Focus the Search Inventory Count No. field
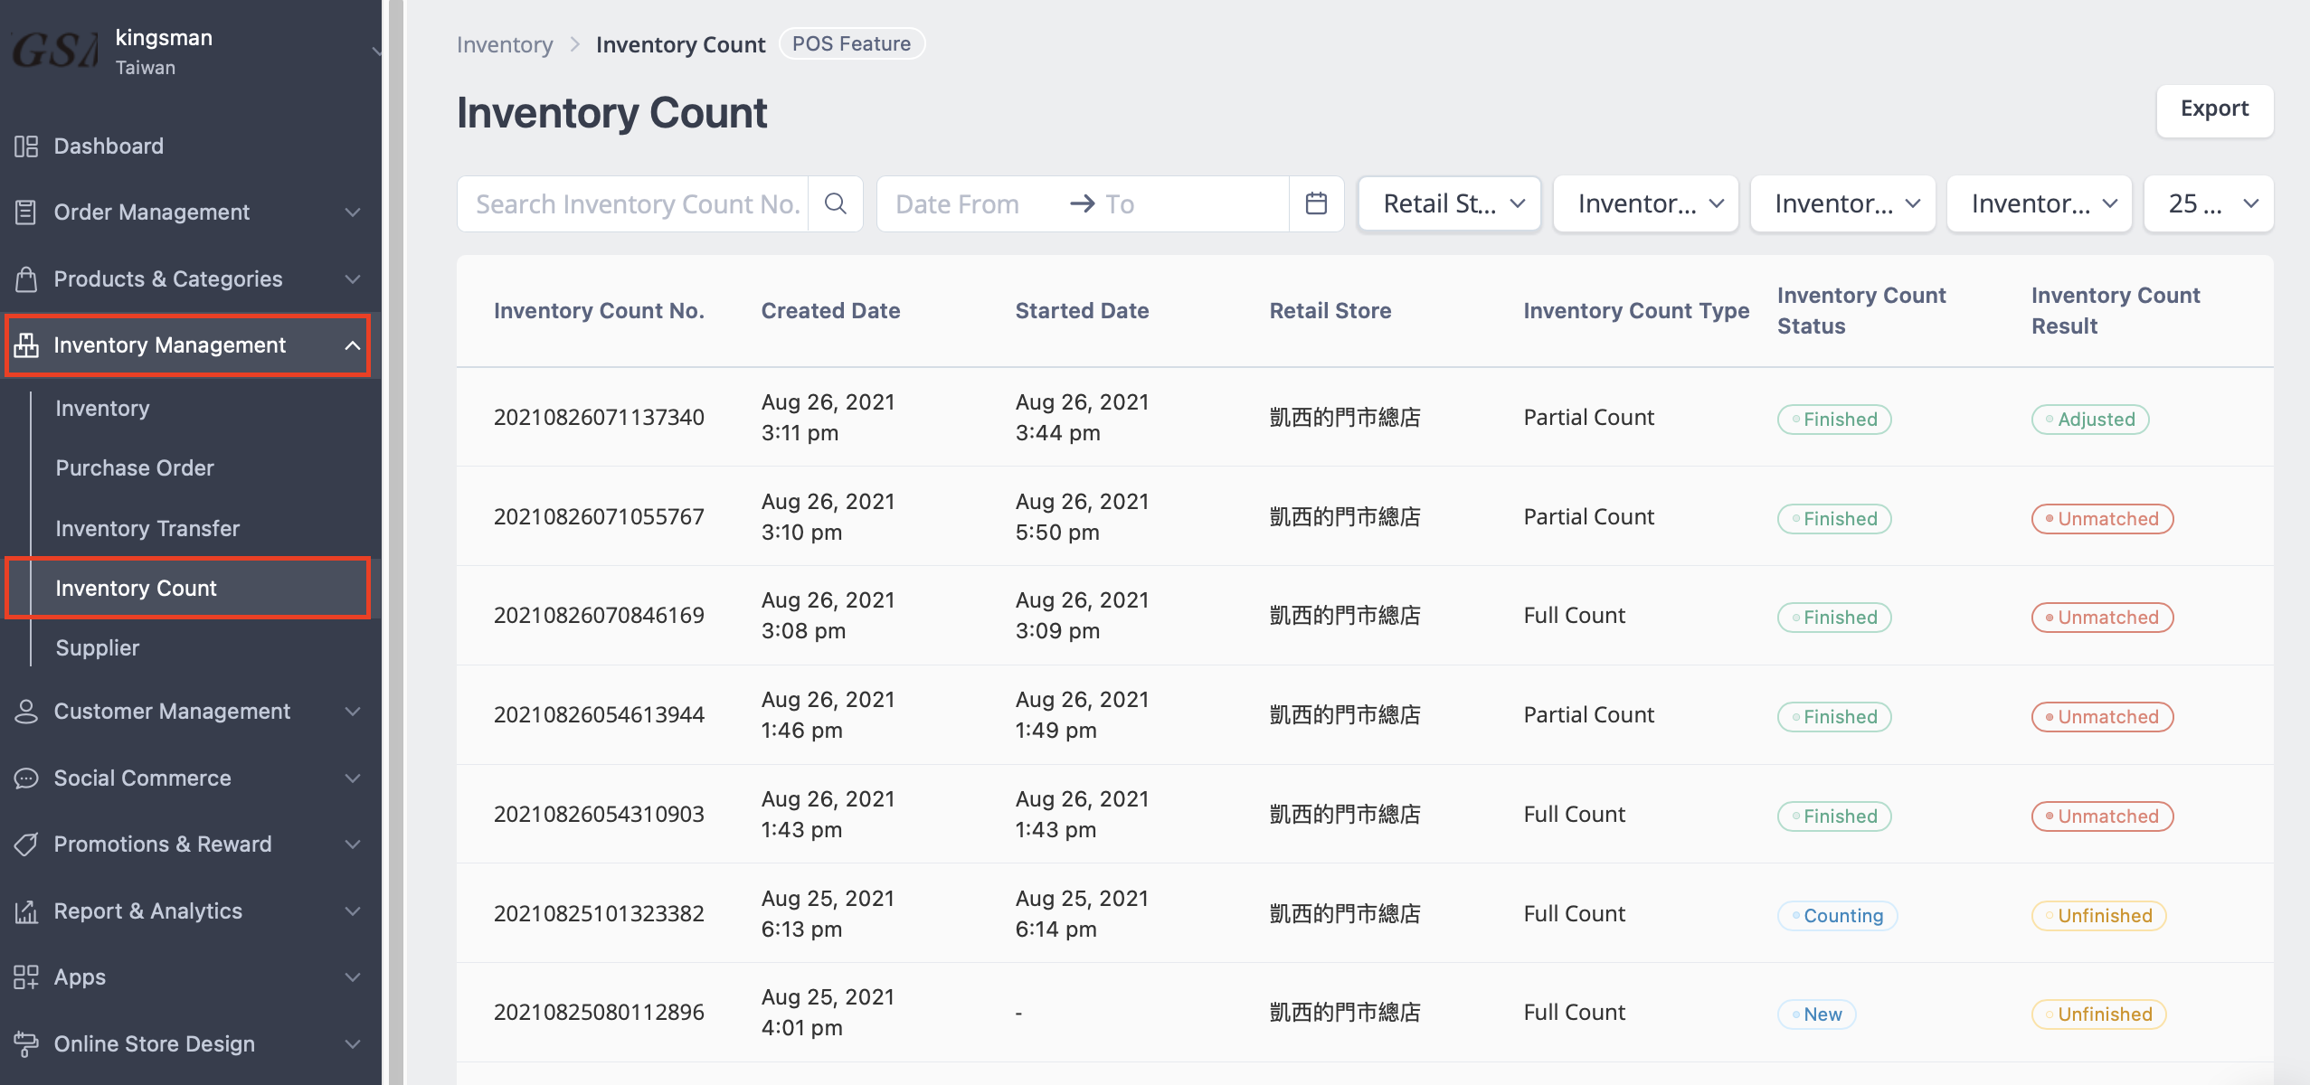2310x1085 pixels. click(637, 204)
